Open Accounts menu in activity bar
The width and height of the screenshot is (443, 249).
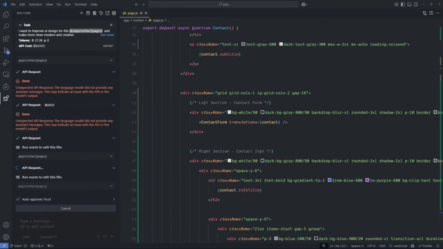click(6, 225)
